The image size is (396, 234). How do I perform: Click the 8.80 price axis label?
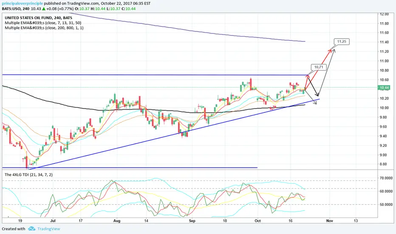tap(384, 164)
